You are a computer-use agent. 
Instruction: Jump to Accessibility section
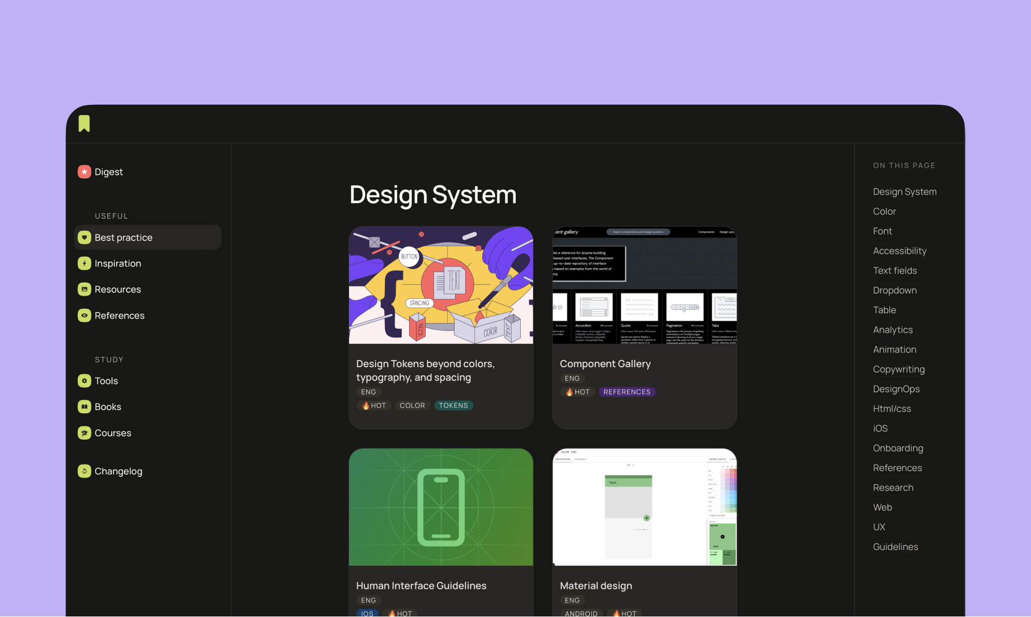click(x=899, y=251)
